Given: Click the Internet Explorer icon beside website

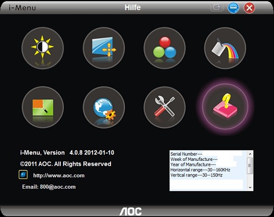Looking at the screenshot, I should point(23,175).
